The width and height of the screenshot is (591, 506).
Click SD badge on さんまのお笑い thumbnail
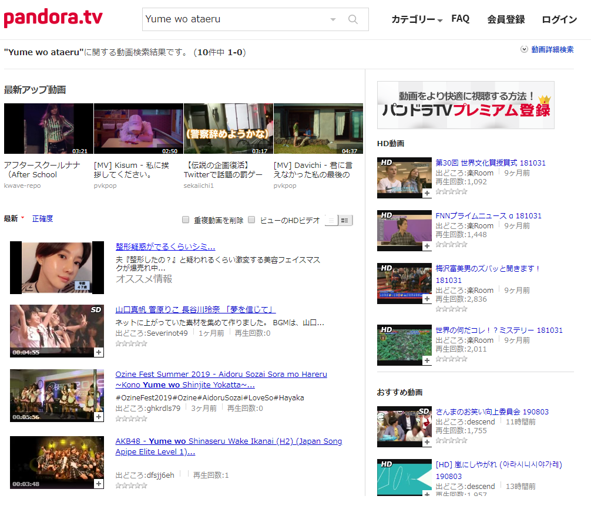pyautogui.click(x=424, y=411)
